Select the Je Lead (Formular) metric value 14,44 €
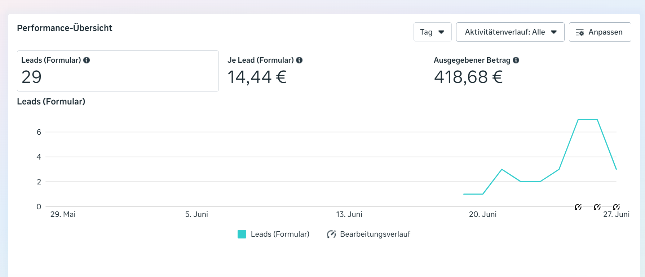Viewport: 645px width, 277px height. pos(257,77)
